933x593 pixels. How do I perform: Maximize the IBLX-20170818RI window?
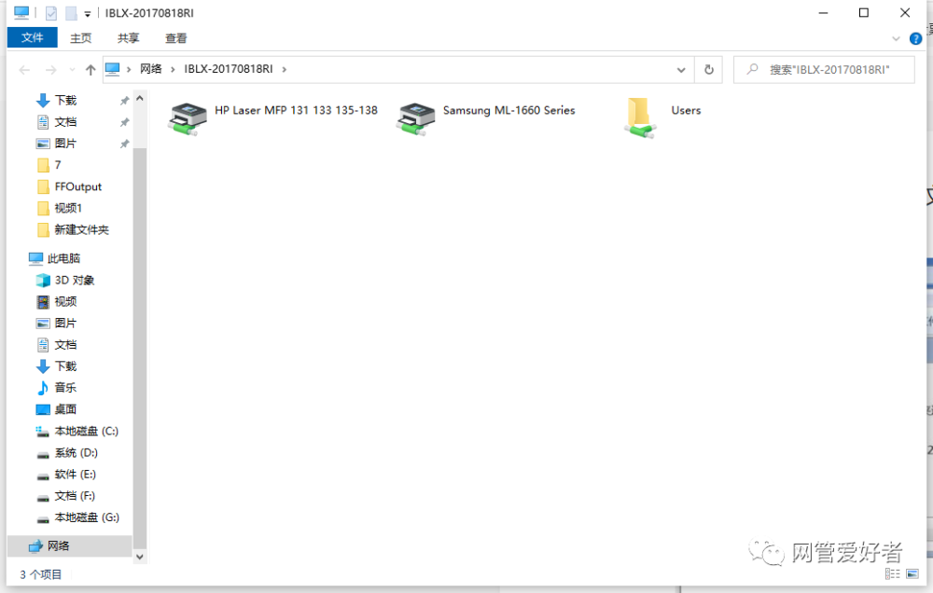(x=864, y=12)
